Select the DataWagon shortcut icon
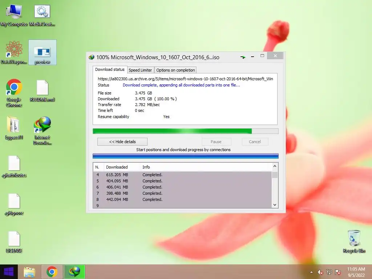This screenshot has height=279, width=372. (14, 52)
